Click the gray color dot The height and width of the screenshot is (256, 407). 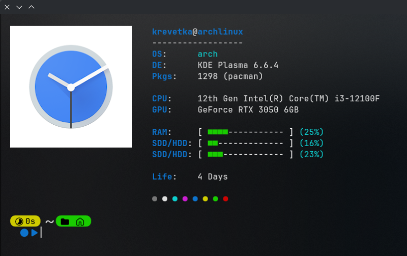[x=155, y=199]
